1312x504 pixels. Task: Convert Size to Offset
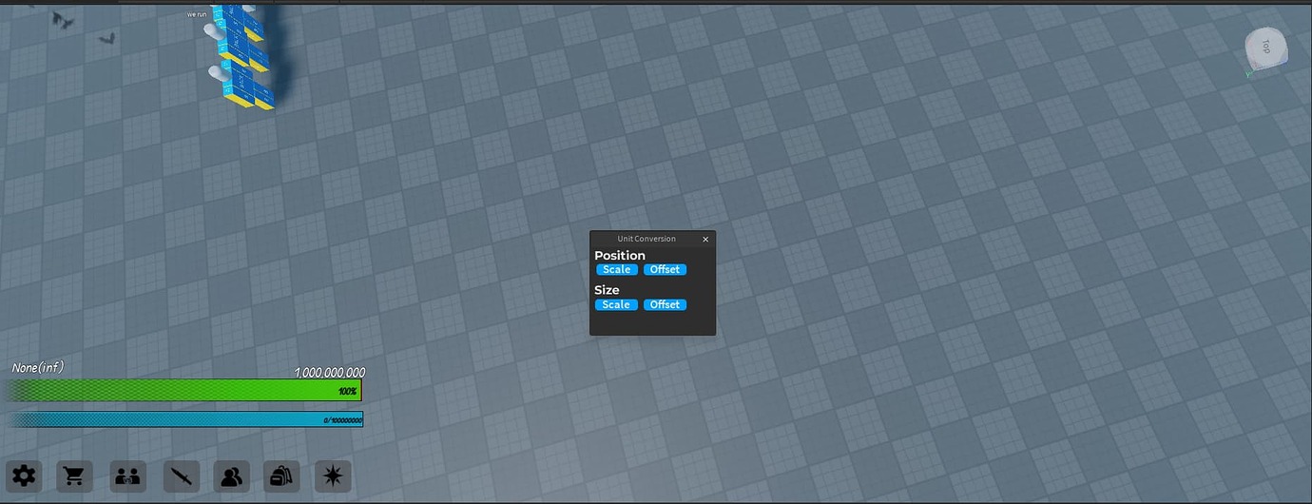pyautogui.click(x=665, y=305)
